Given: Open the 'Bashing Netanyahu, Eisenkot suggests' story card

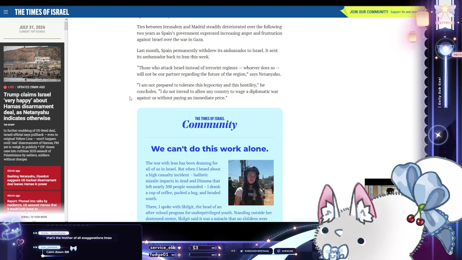Looking at the screenshot, I should 32,178.
